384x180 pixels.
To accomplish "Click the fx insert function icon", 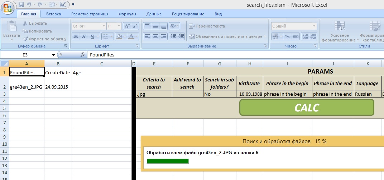I will tap(83, 55).
